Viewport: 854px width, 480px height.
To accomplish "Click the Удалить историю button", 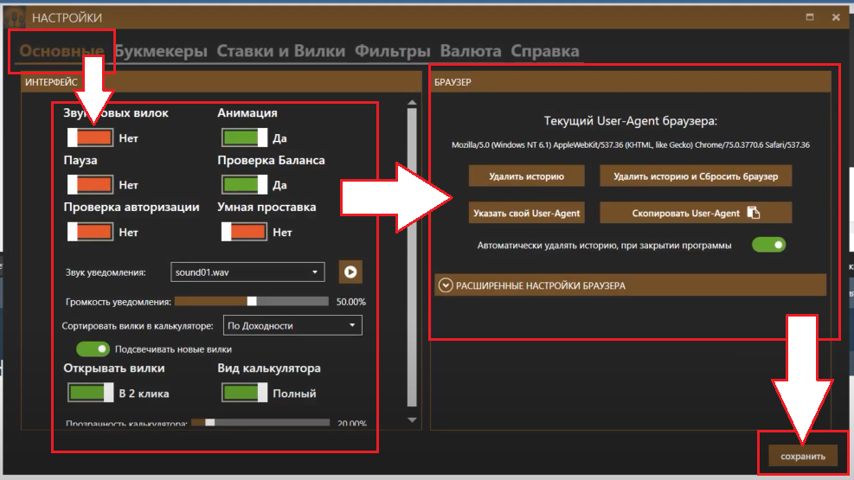I will point(527,176).
